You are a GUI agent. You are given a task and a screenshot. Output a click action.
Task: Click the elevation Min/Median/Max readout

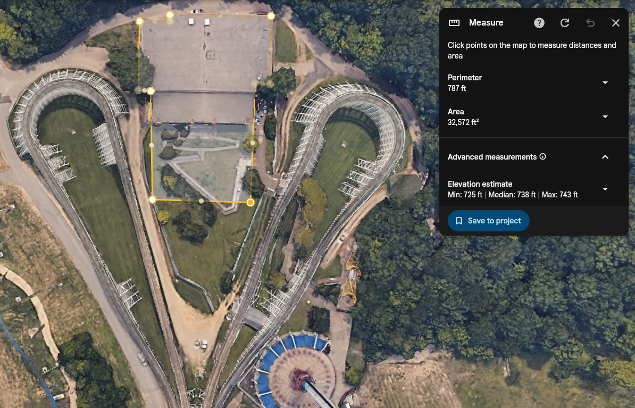513,195
